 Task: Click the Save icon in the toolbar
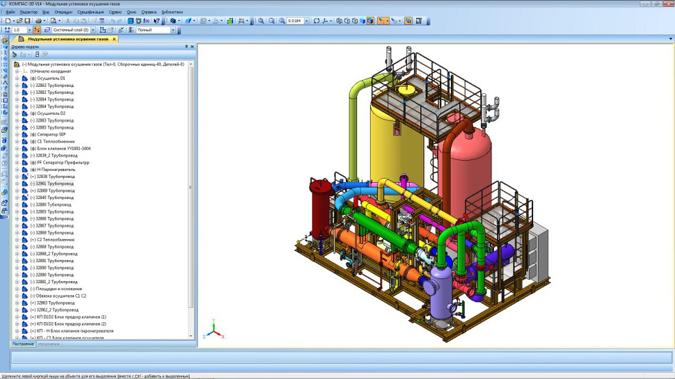27,21
